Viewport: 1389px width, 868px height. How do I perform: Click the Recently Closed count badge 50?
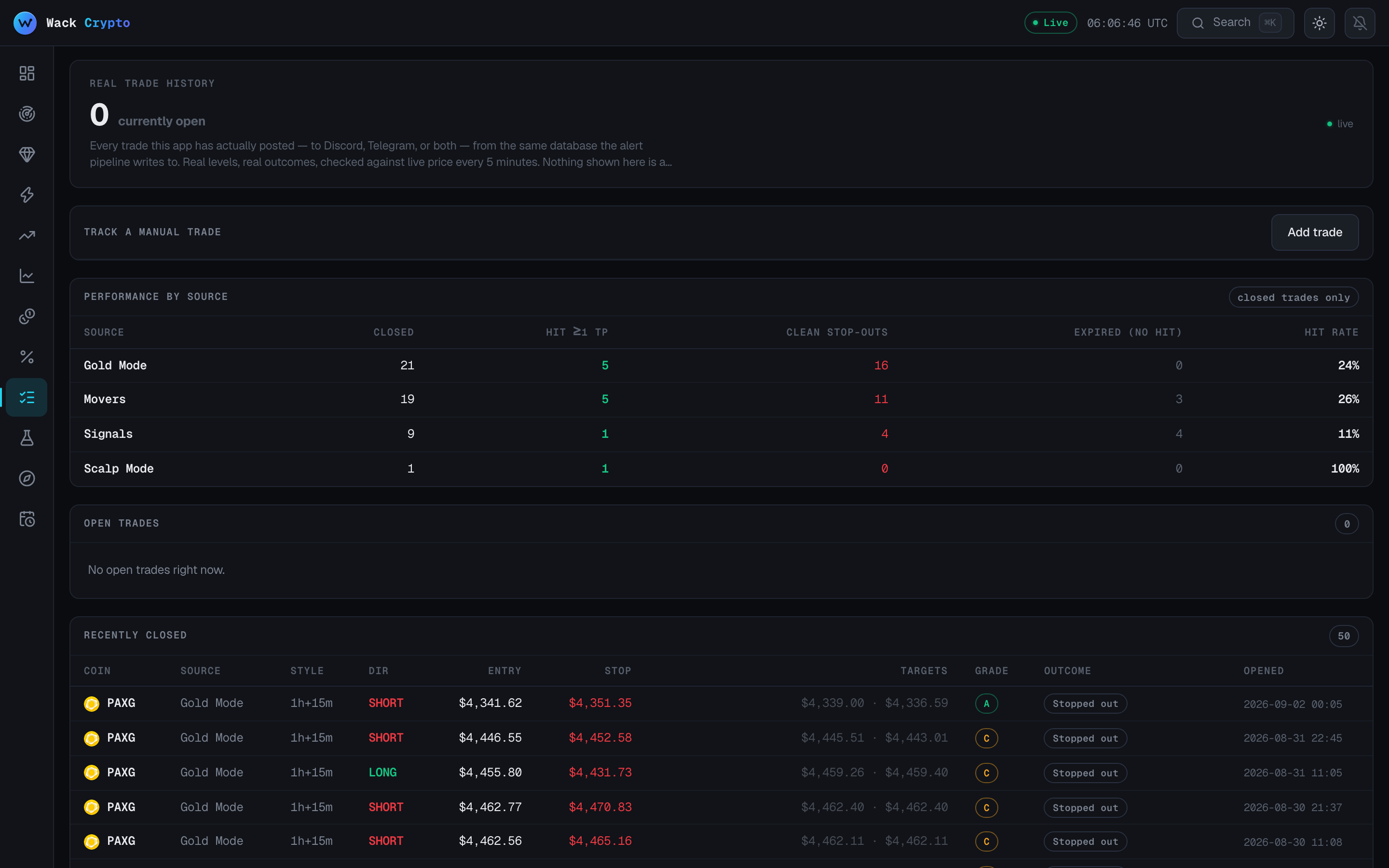(1344, 636)
